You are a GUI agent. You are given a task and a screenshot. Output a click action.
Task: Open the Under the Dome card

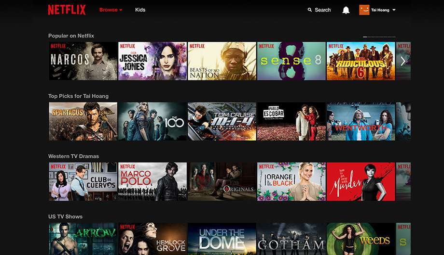222,239
